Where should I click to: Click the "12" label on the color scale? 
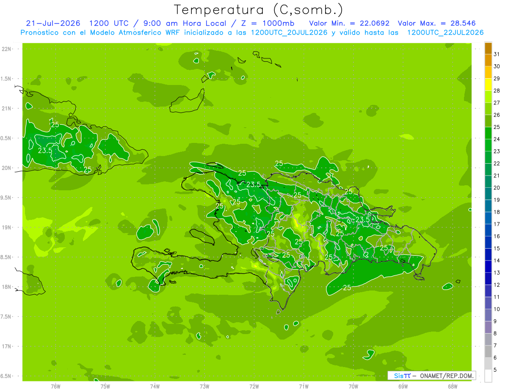tap(497, 285)
